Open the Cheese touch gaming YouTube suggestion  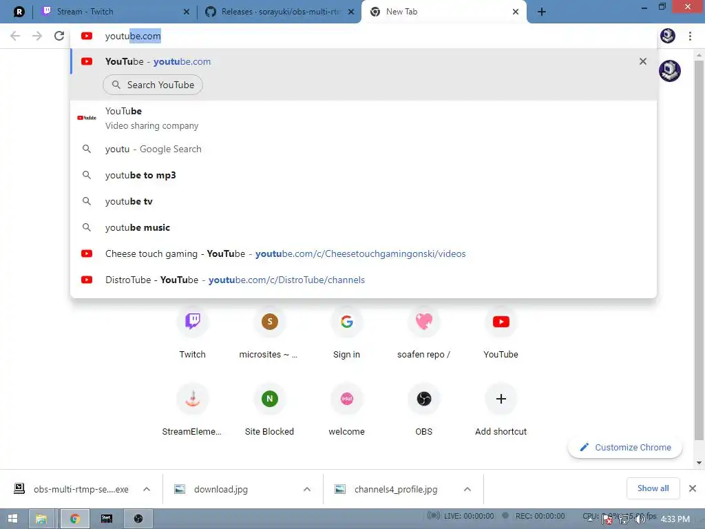click(364, 253)
